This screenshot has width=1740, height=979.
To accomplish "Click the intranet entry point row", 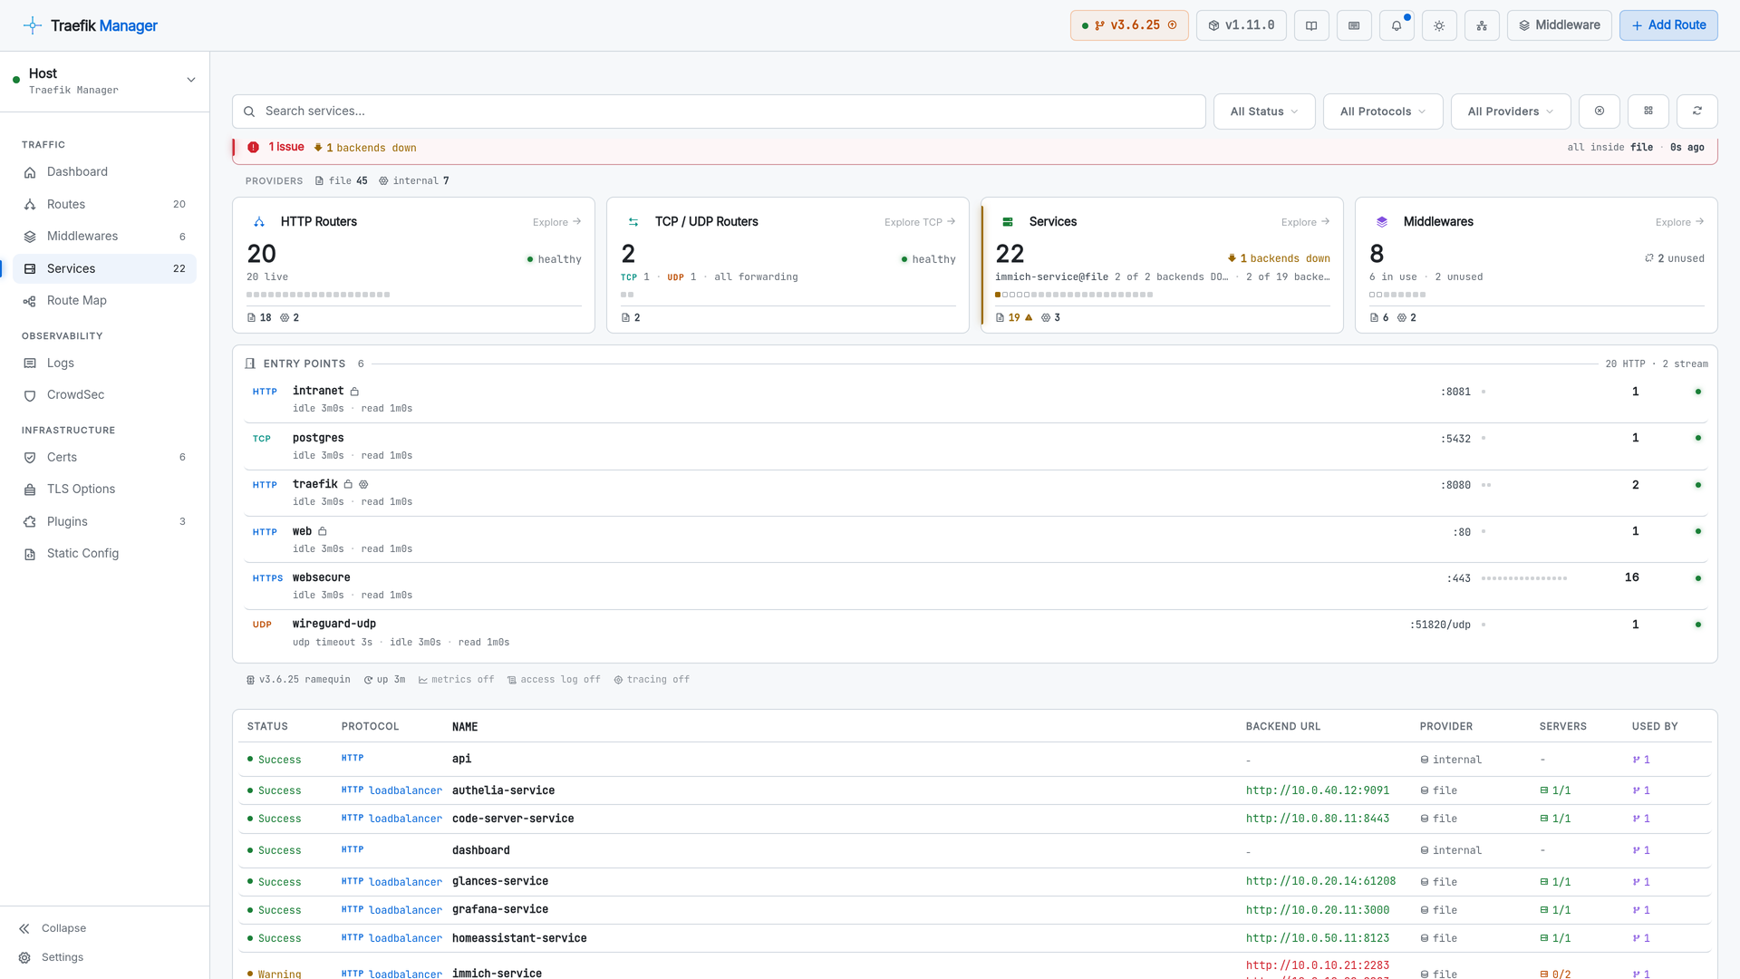I will coord(975,400).
